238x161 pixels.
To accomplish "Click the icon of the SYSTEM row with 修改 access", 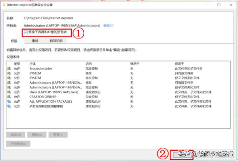I will click(9, 73).
